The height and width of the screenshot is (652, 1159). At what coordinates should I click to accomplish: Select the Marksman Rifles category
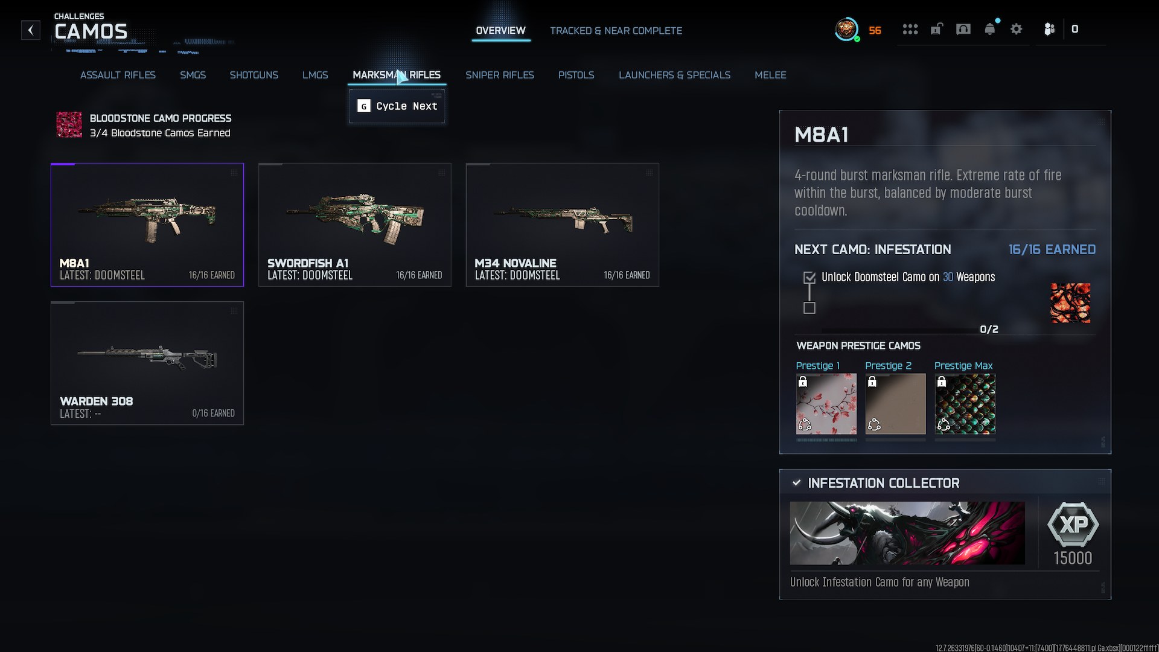(397, 75)
